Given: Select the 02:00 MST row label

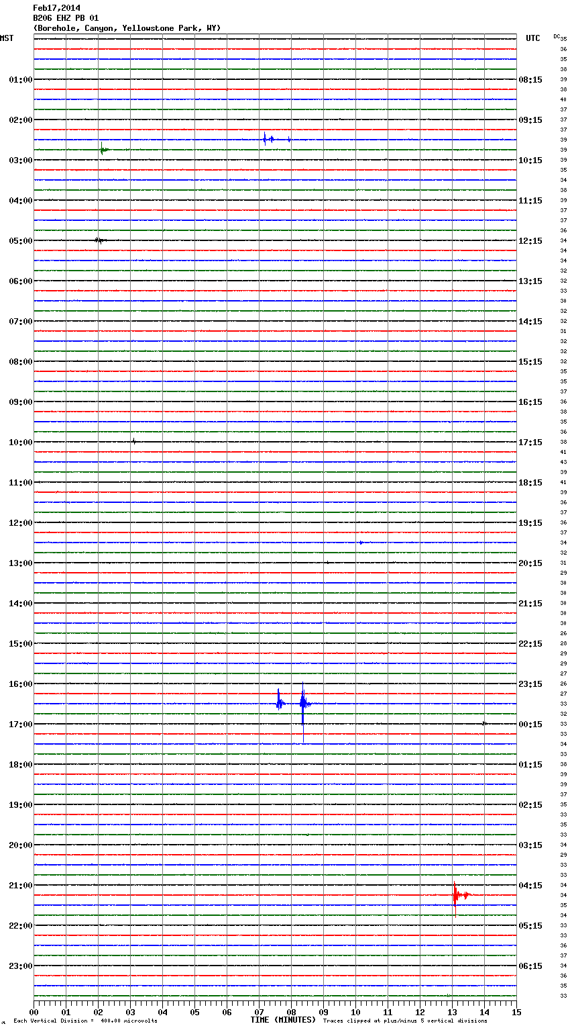Looking at the screenshot, I should click(x=21, y=120).
